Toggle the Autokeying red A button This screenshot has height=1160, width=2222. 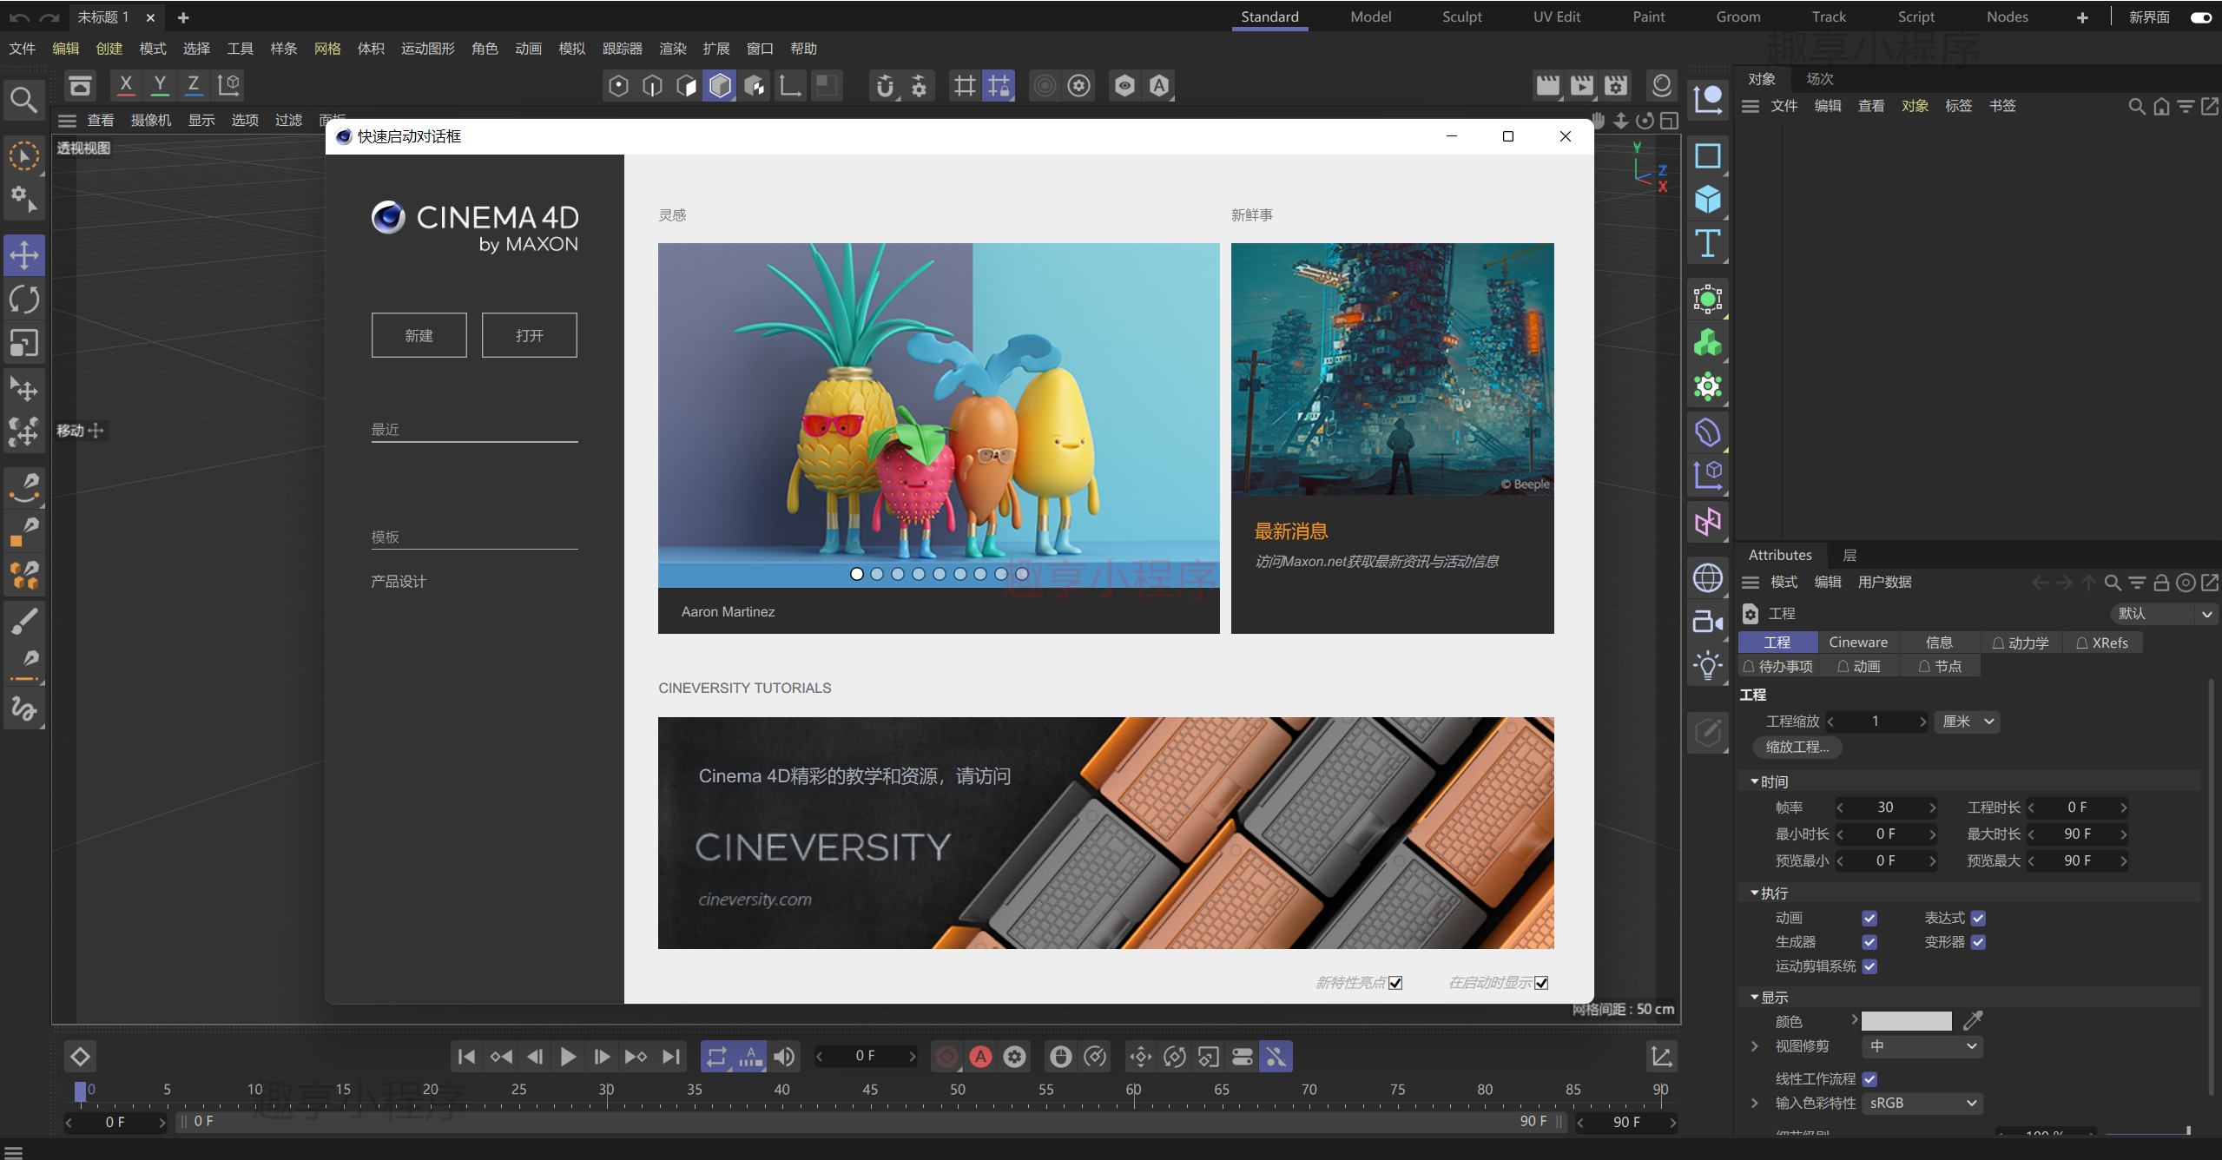click(981, 1057)
